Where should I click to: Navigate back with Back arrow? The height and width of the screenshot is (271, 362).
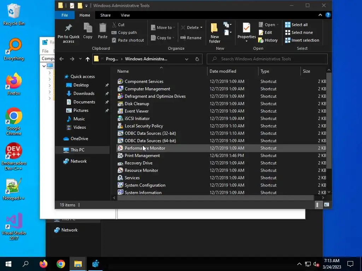(x=62, y=59)
